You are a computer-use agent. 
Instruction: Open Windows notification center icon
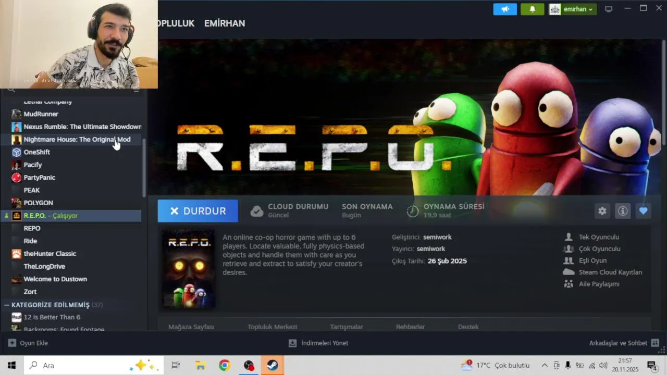651,365
